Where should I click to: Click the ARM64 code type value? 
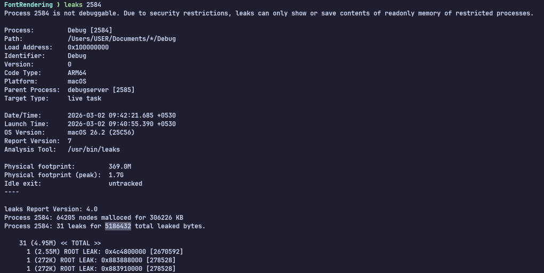(77, 73)
